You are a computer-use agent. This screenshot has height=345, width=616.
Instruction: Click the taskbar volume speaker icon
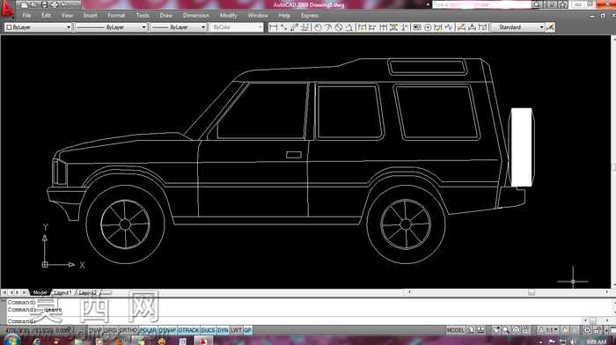[x=572, y=341]
